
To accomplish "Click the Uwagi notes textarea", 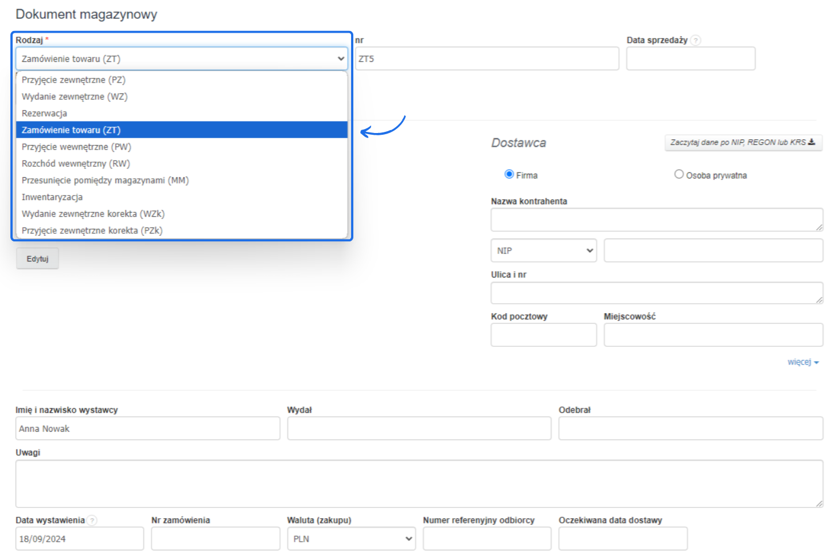I will coord(419,483).
